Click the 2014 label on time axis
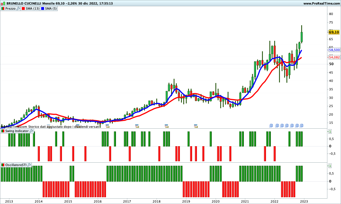This screenshot has height=204, width=341. (39, 201)
